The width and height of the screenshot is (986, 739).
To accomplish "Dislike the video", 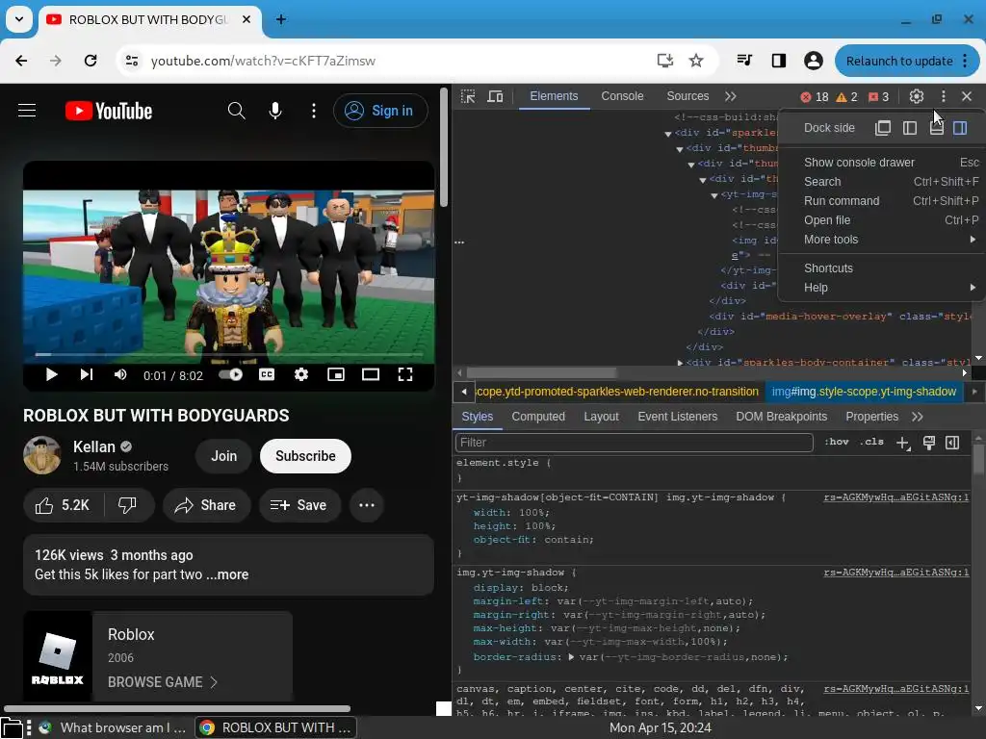I will 128,505.
